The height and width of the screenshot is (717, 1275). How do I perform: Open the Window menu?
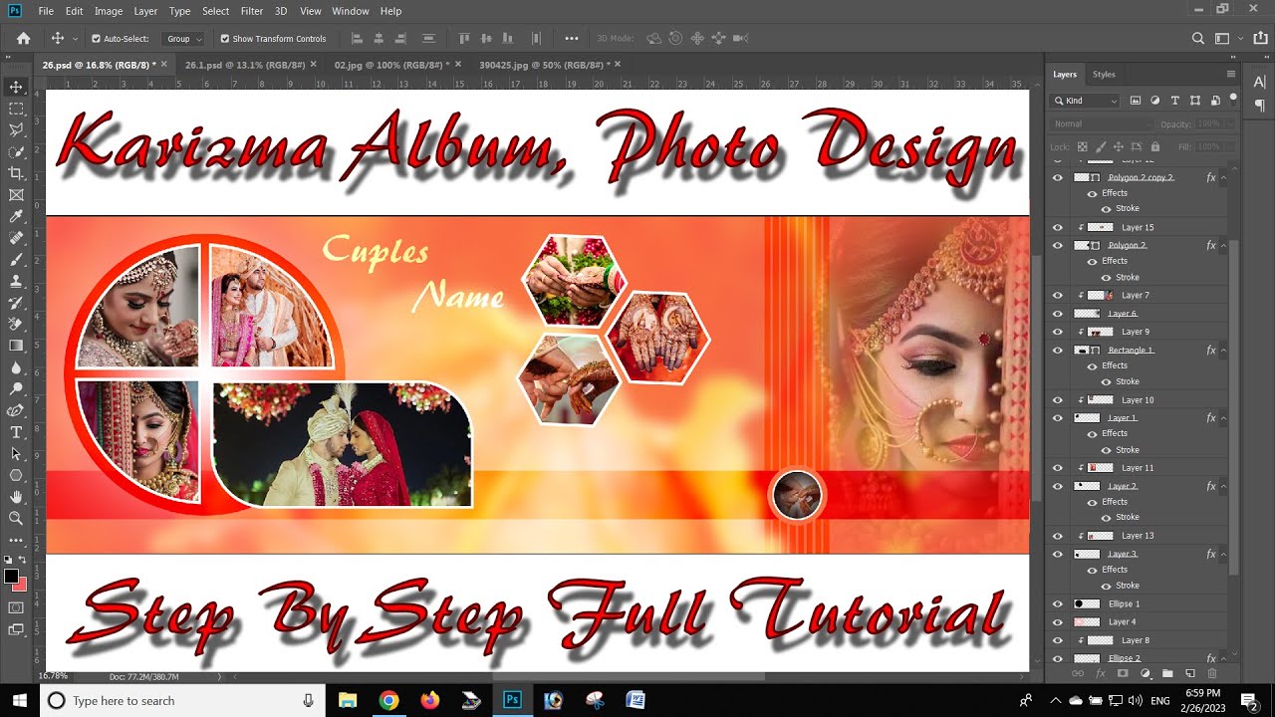coord(351,11)
